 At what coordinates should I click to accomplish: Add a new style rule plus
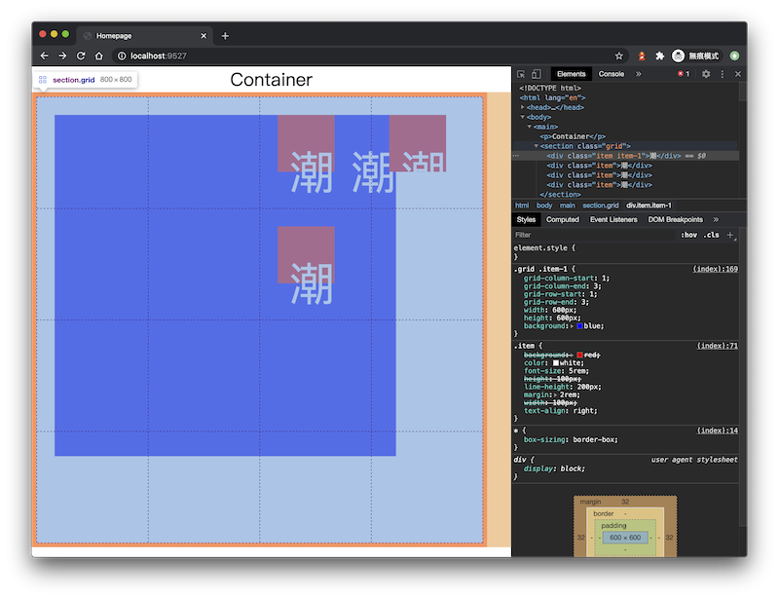click(x=730, y=235)
